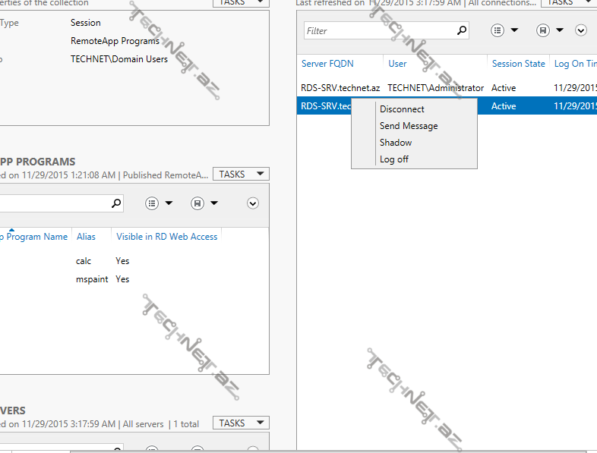Expand the Connections filter criteria chevron
The height and width of the screenshot is (453, 597).
[x=581, y=30]
